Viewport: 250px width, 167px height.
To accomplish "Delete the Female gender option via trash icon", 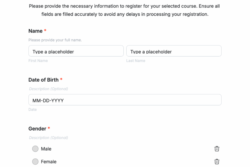I will pyautogui.click(x=217, y=162).
